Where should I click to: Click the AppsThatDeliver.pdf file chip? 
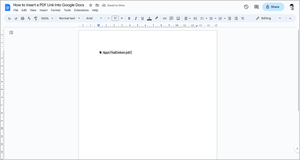tap(115, 53)
